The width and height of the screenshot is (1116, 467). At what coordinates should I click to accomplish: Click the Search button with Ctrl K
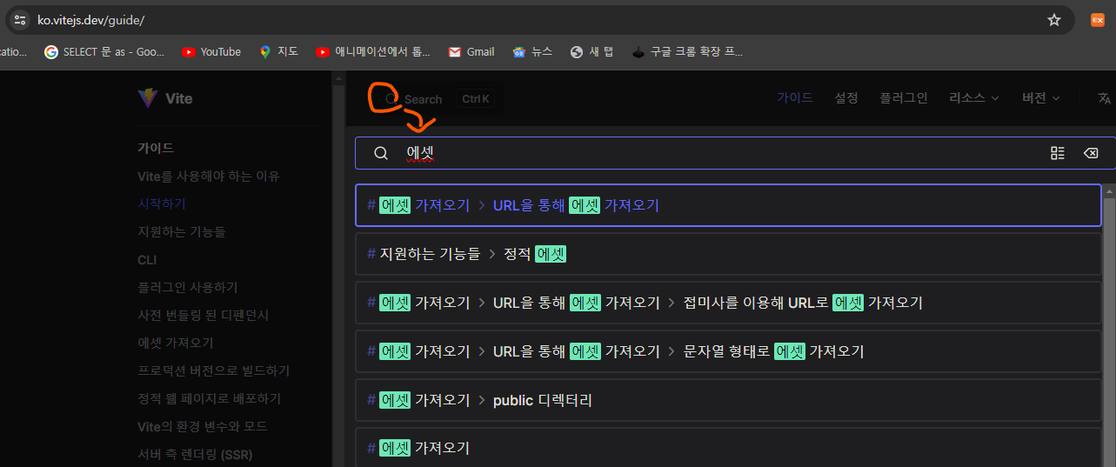438,99
